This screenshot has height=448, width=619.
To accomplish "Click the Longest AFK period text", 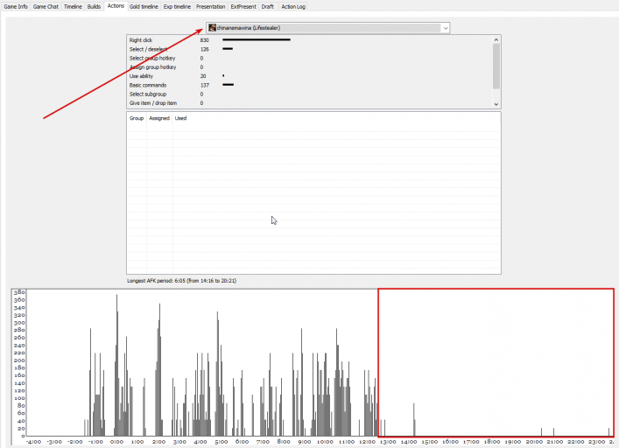I will pyautogui.click(x=181, y=281).
